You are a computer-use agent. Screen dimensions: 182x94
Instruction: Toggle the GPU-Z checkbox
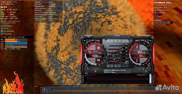tap(2, 29)
